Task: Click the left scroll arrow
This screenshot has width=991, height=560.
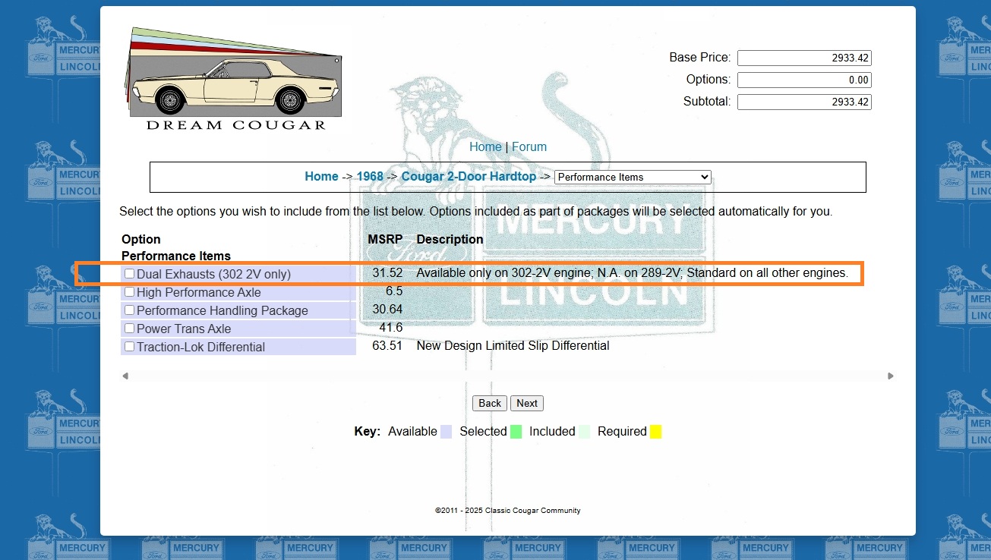Action: tap(125, 376)
